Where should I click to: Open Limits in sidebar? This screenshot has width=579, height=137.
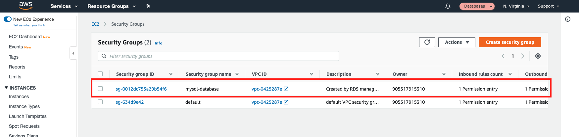[15, 77]
